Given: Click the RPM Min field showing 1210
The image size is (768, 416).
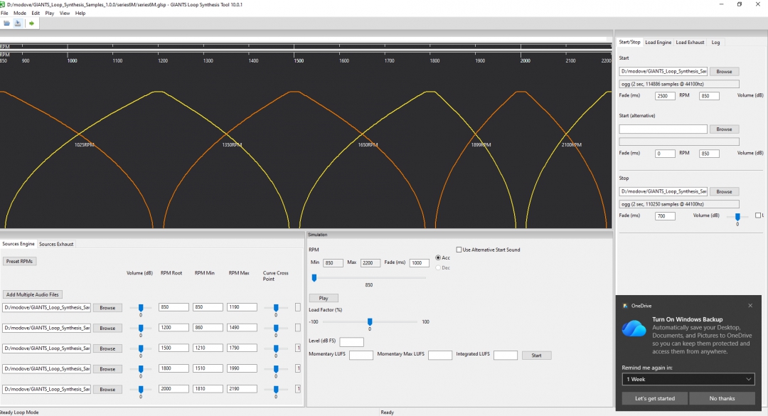Looking at the screenshot, I should 208,348.
